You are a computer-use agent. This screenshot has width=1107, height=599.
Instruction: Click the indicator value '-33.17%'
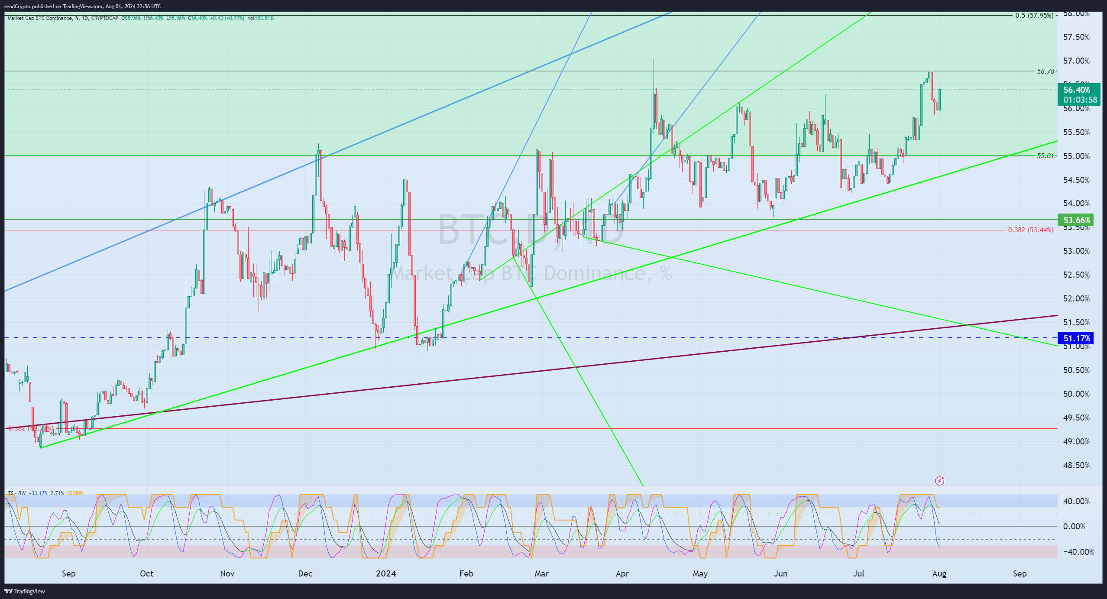pyautogui.click(x=38, y=493)
